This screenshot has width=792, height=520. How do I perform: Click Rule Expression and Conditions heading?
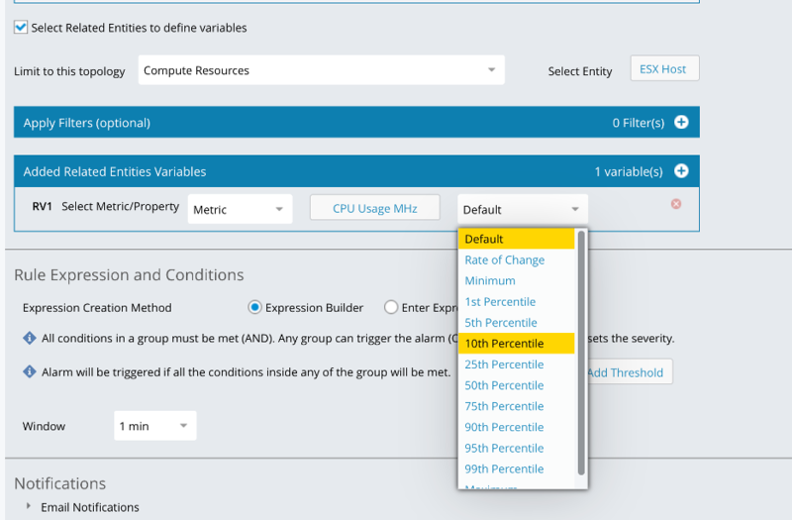129,275
